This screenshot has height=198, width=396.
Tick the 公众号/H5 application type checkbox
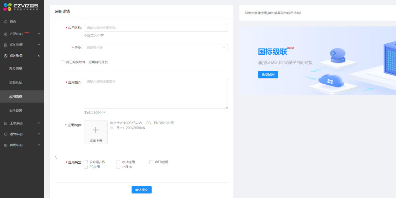[86, 162]
